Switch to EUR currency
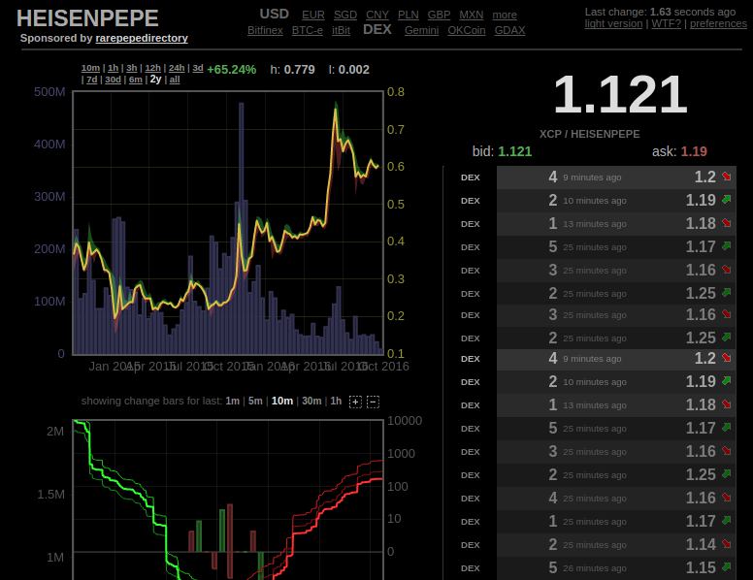The width and height of the screenshot is (753, 580). pyautogui.click(x=312, y=16)
